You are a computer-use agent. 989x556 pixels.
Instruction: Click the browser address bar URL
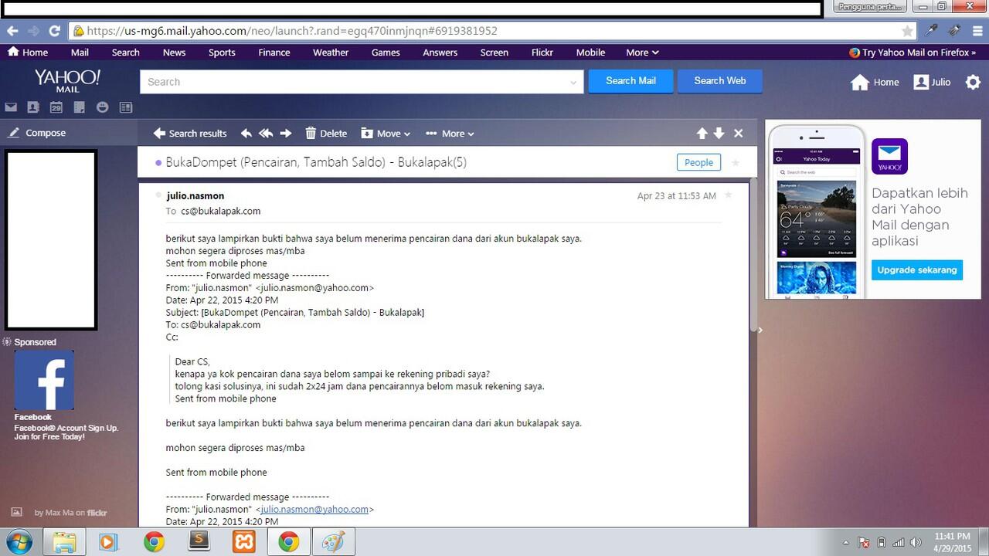[292, 31]
